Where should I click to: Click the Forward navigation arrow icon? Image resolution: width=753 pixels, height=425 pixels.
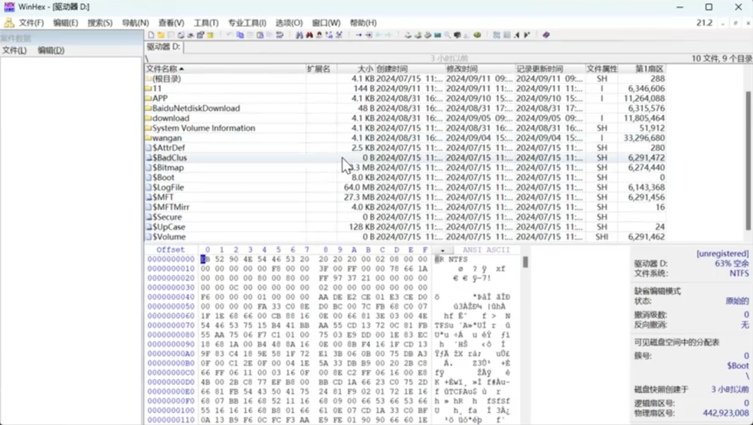click(x=388, y=35)
